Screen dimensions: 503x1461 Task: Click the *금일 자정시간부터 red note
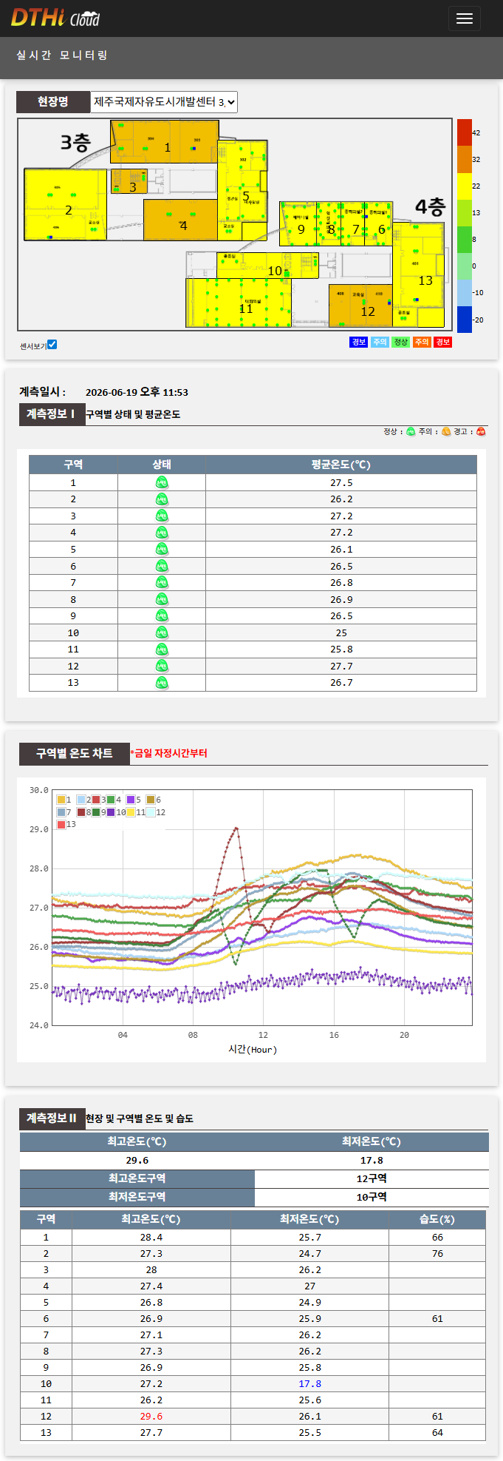[169, 753]
